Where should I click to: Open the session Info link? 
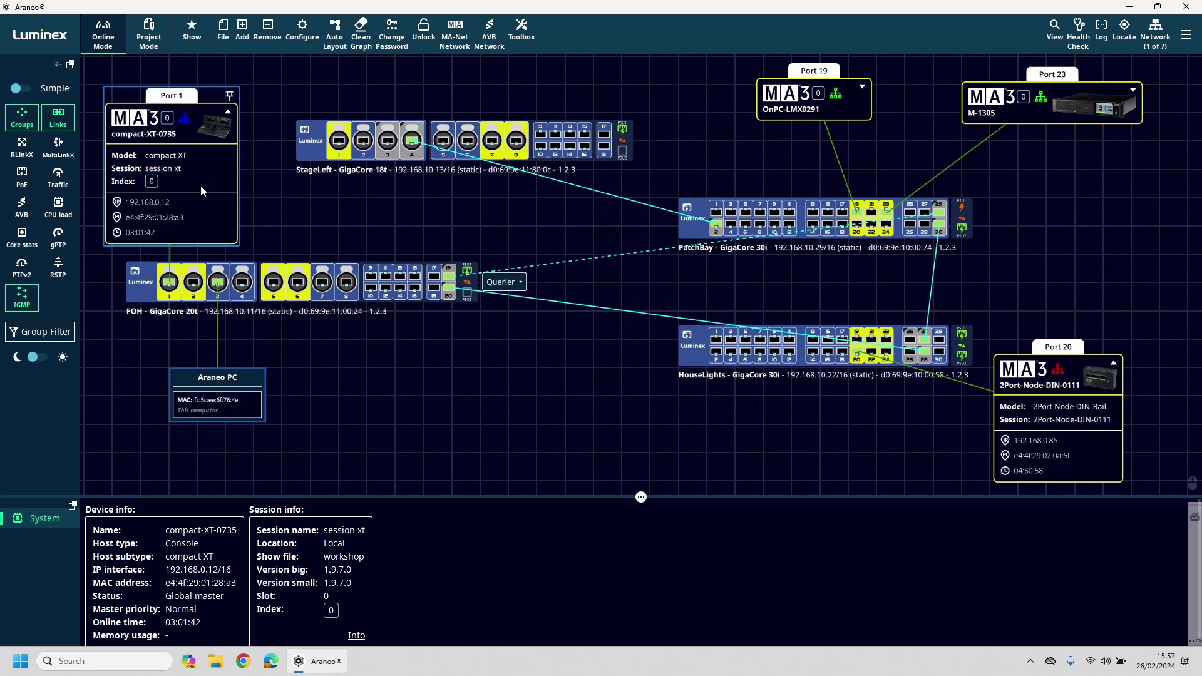click(356, 635)
